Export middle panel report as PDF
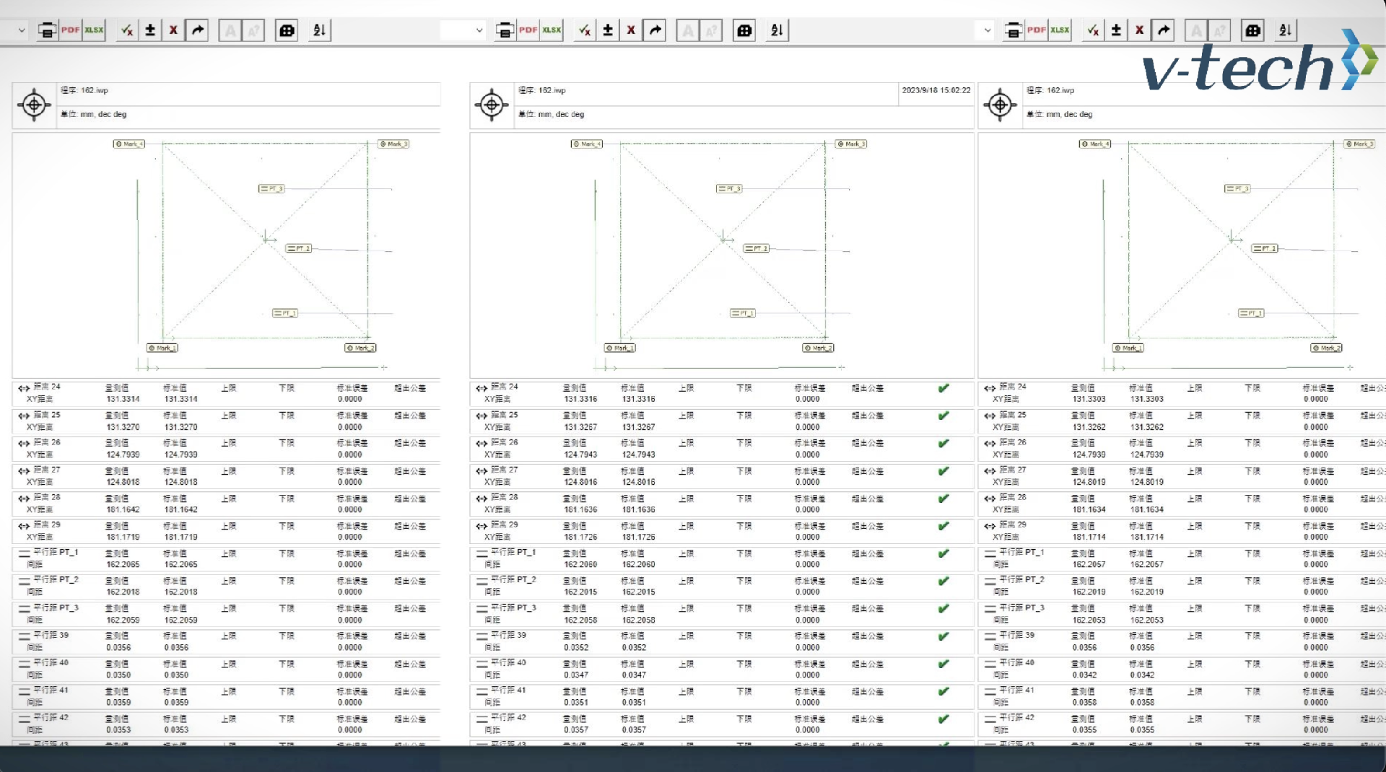The height and width of the screenshot is (772, 1386). (528, 30)
